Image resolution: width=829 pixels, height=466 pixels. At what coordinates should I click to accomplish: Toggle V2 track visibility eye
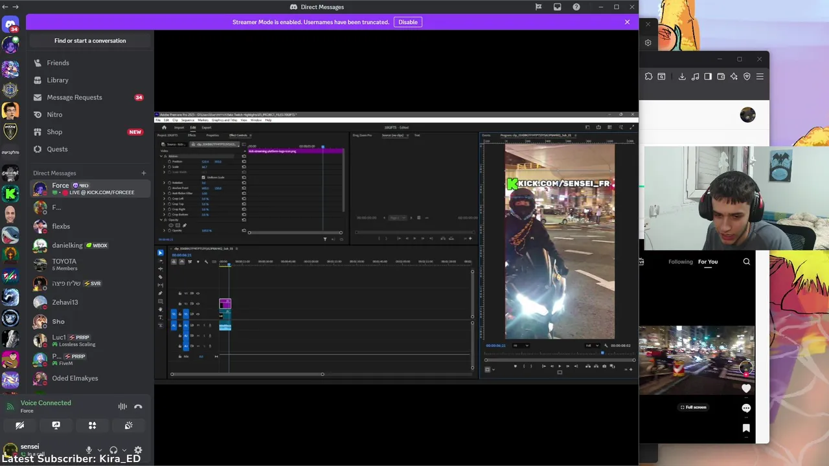click(x=198, y=304)
